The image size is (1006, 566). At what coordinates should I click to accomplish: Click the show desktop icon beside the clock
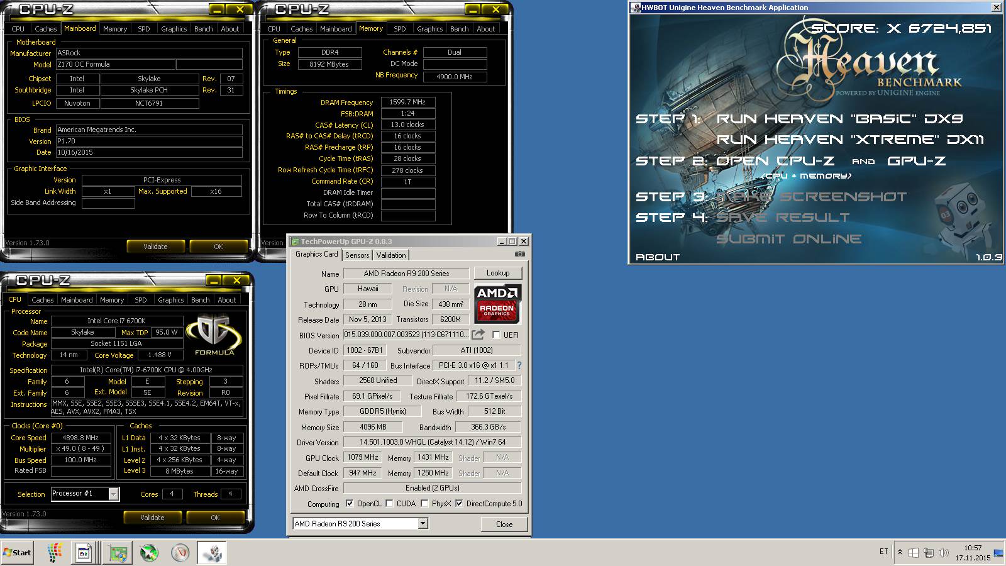(x=998, y=553)
